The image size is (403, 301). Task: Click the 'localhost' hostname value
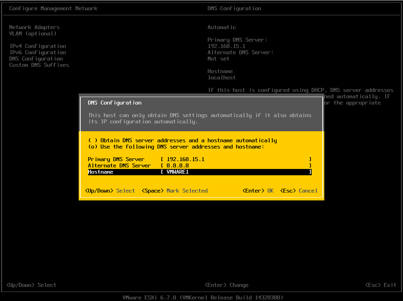coord(222,78)
